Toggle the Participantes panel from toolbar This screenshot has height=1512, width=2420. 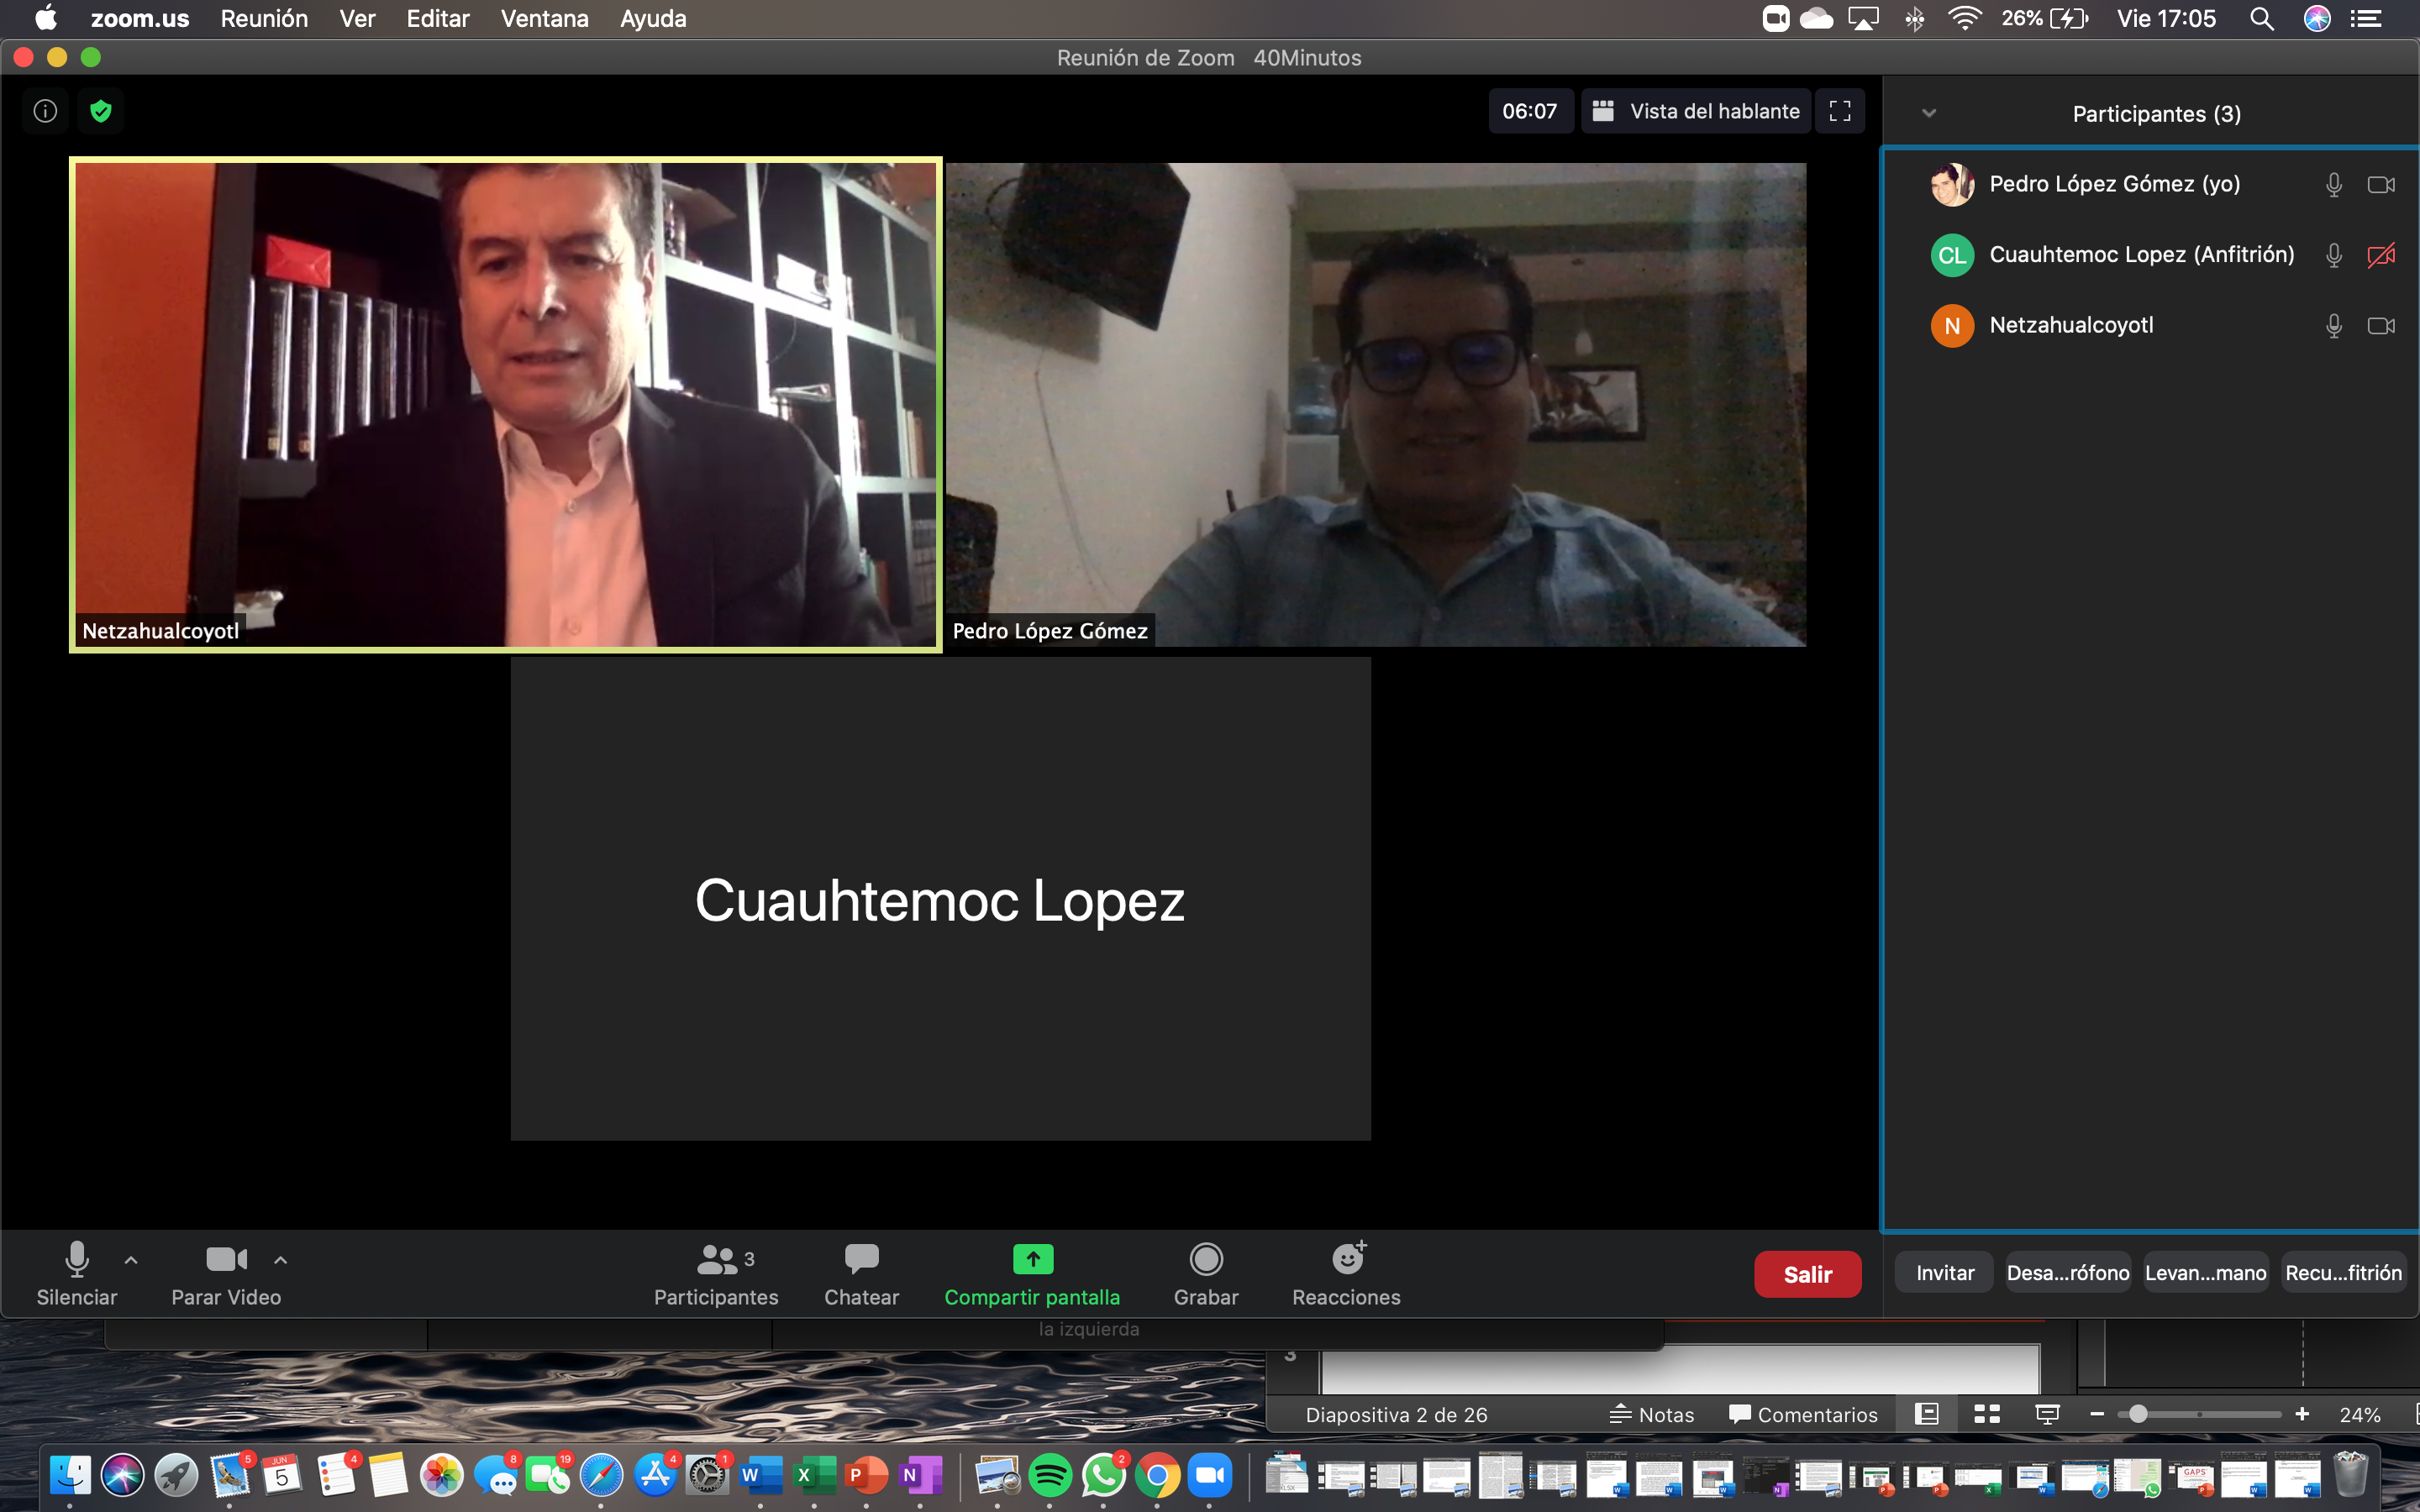[x=716, y=1274]
